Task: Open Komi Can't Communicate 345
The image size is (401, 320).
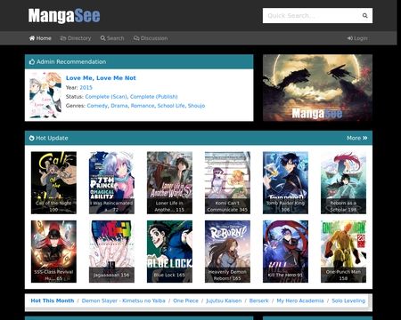Action: (227, 182)
